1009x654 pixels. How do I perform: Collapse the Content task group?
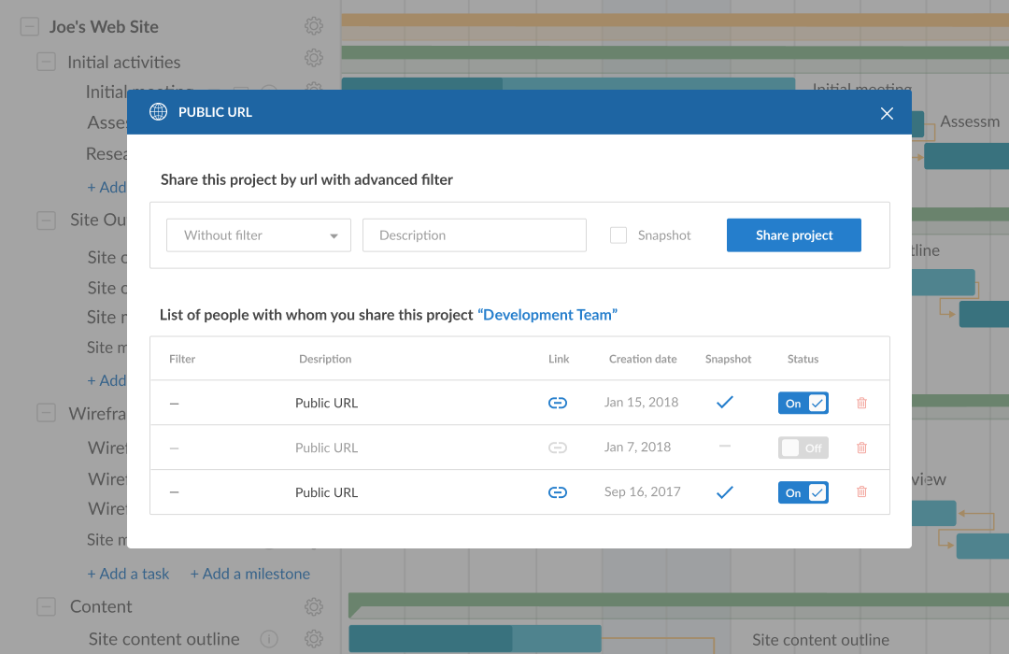click(x=47, y=606)
